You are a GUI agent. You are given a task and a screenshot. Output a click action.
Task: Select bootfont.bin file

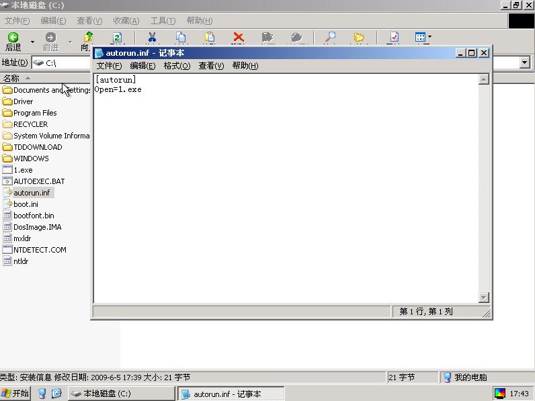pos(28,216)
